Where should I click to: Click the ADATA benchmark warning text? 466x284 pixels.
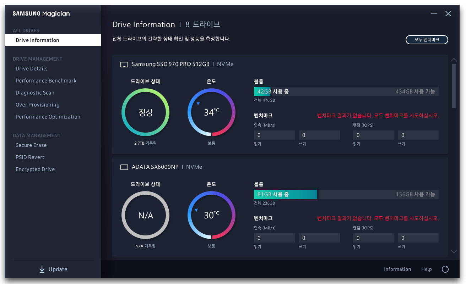click(378, 218)
